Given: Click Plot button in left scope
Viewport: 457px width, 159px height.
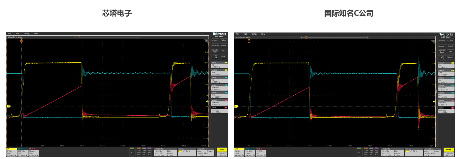Looking at the screenshot, I should pyautogui.click(x=224, y=51).
